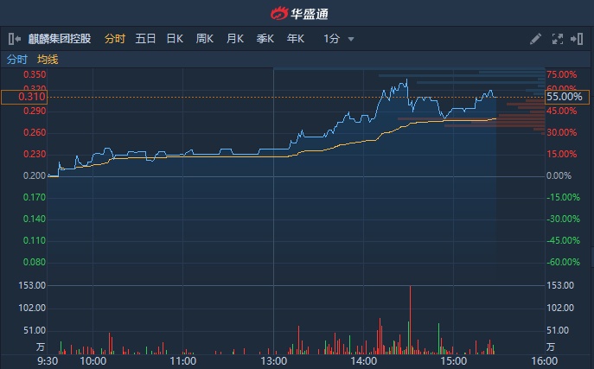594x369 pixels.
Task: Toggle the 分时 price line legend
Action: click(x=17, y=60)
